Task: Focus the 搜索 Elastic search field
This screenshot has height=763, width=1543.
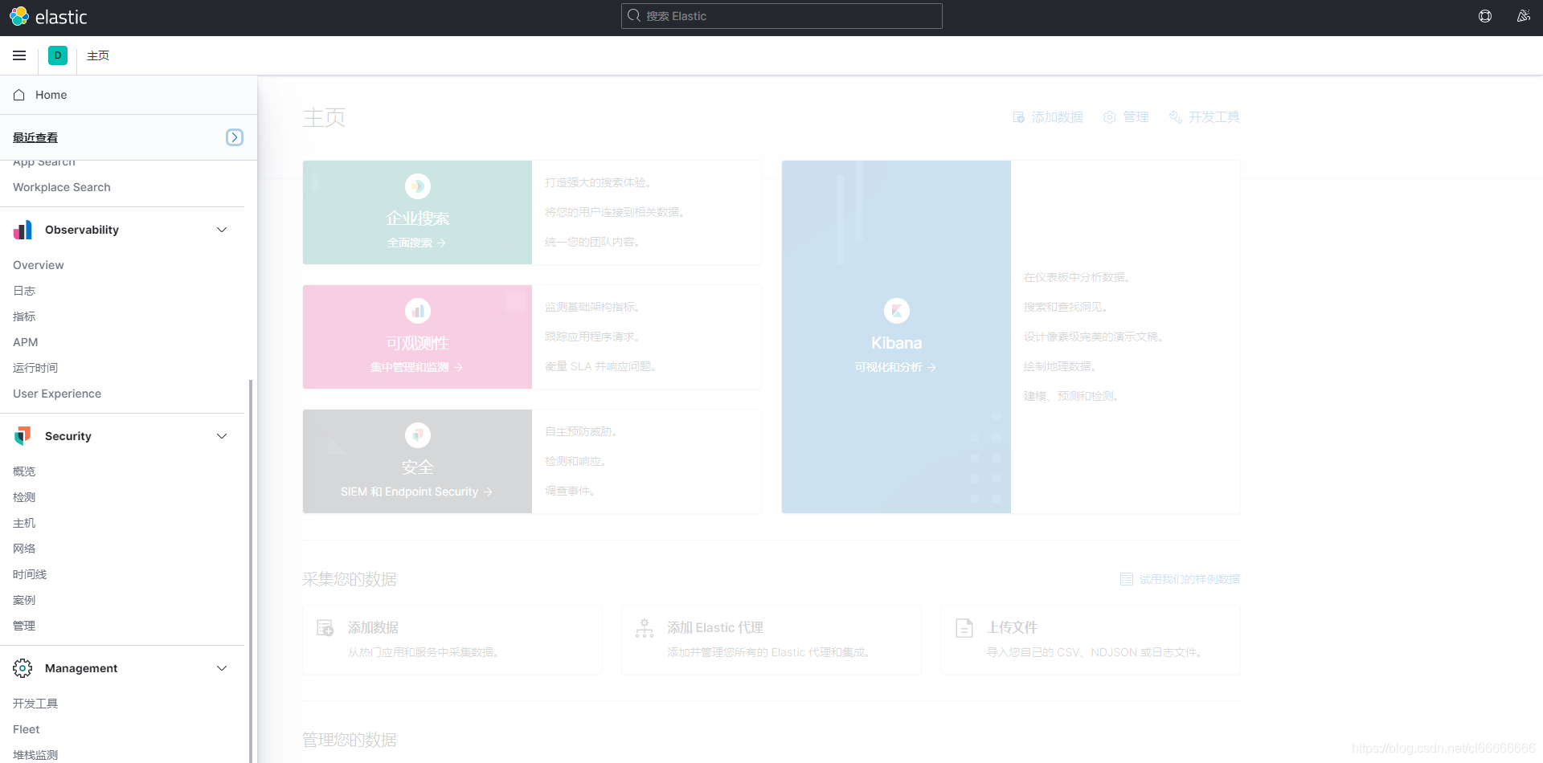Action: click(782, 16)
